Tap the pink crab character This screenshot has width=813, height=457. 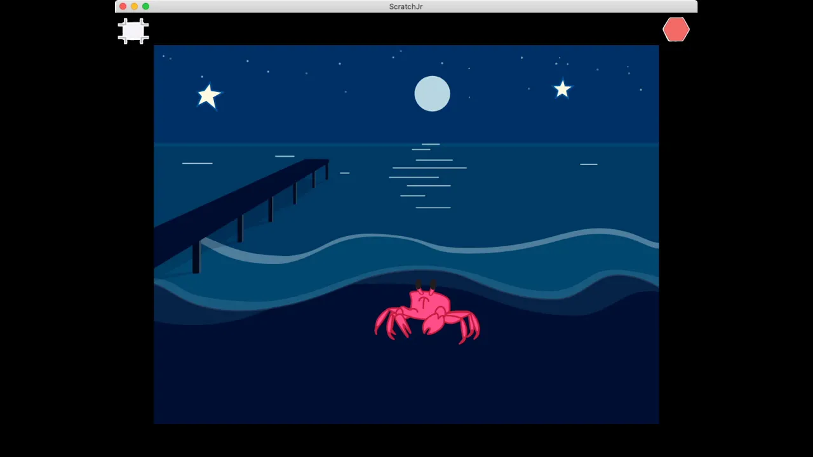tap(427, 312)
